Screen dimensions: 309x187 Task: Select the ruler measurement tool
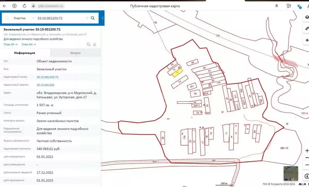coord(307,29)
